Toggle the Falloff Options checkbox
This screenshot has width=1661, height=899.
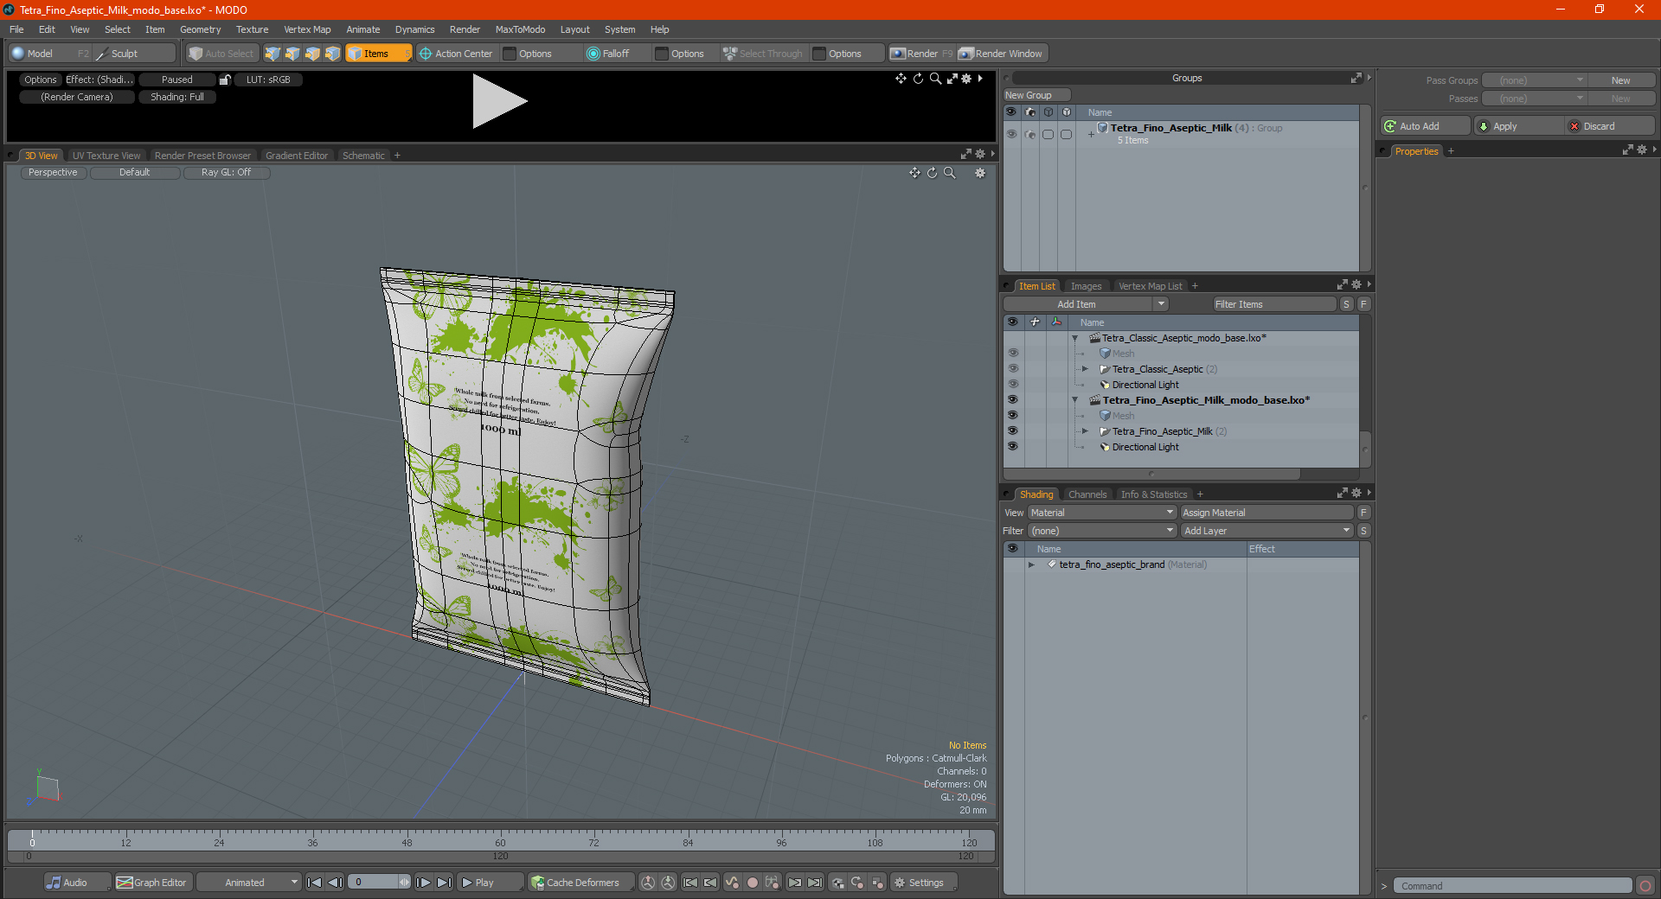(663, 54)
